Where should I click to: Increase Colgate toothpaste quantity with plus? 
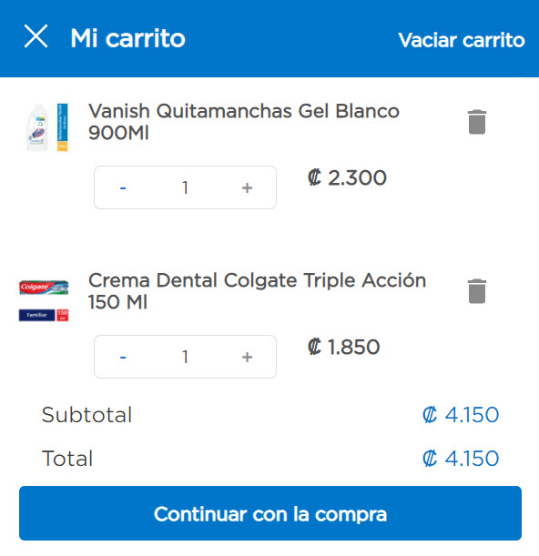tap(247, 357)
